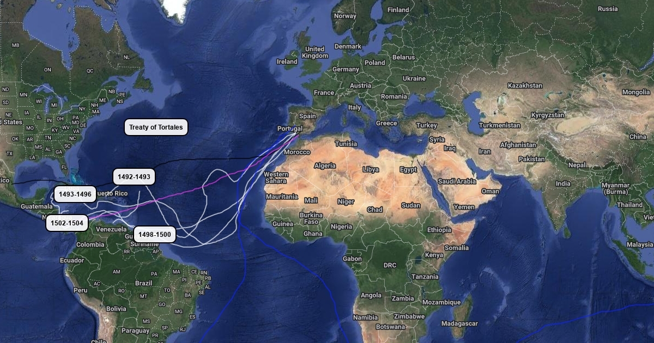Click the Treaty of Tortales label
The height and width of the screenshot is (343, 654).
156,127
